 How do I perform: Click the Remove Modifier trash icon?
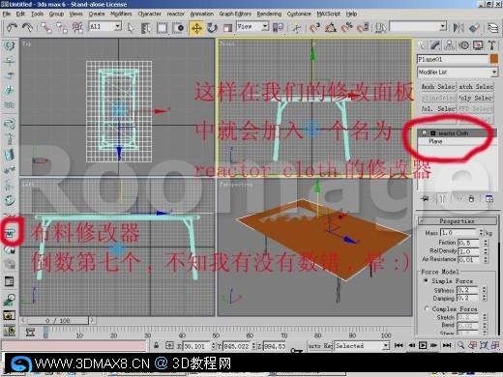[x=471, y=199]
